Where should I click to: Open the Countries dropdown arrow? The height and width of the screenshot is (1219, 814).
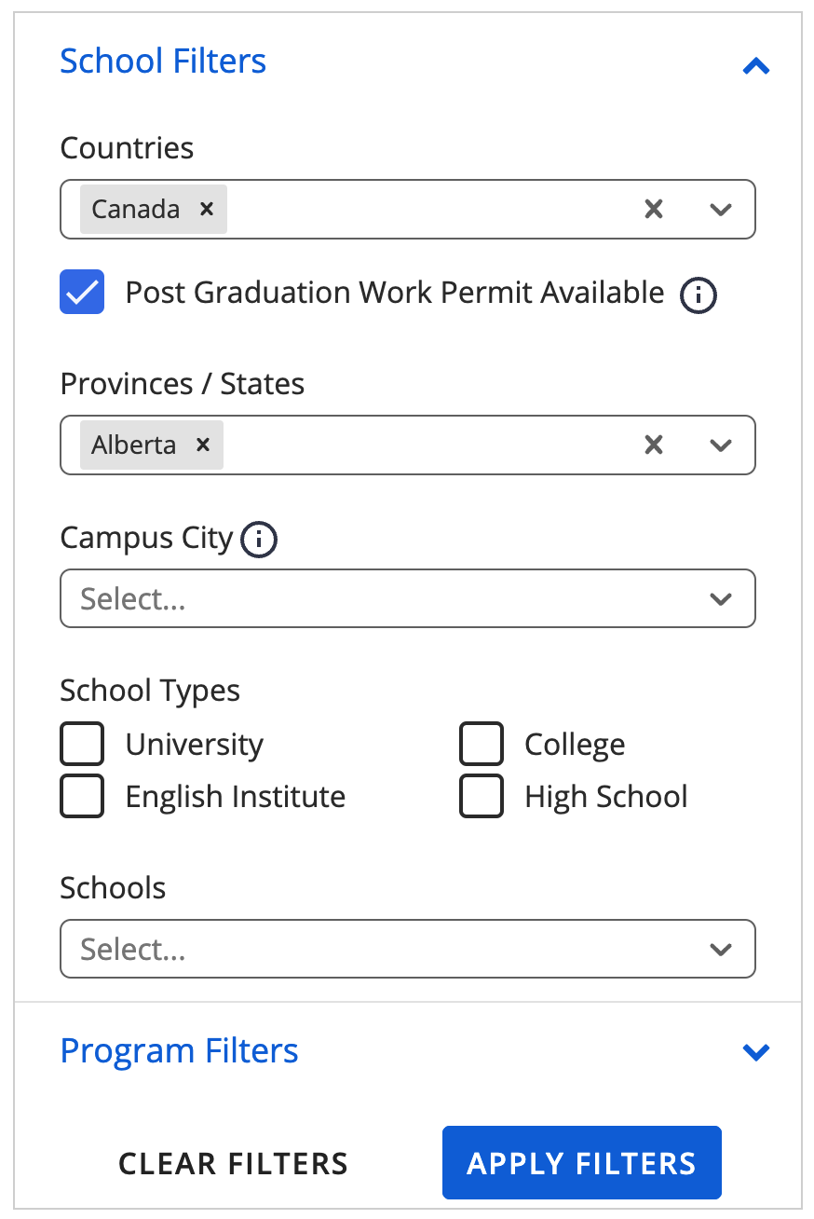pyautogui.click(x=720, y=210)
